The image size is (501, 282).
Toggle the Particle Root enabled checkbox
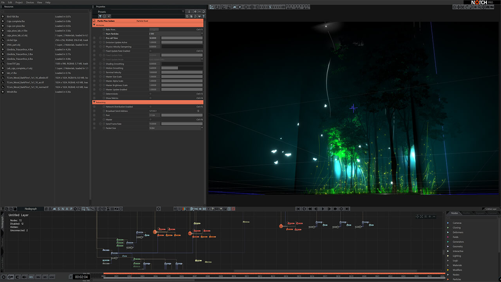[94, 21]
